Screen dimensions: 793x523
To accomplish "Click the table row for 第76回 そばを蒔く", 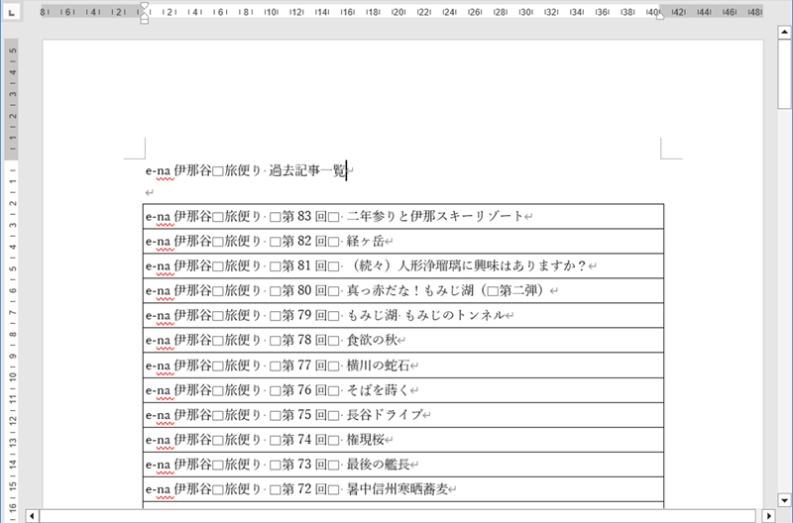I will [x=396, y=390].
